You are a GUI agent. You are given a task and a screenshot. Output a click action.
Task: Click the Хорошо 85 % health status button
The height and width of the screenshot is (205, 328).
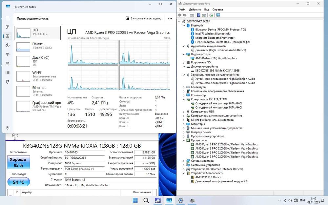19,162
